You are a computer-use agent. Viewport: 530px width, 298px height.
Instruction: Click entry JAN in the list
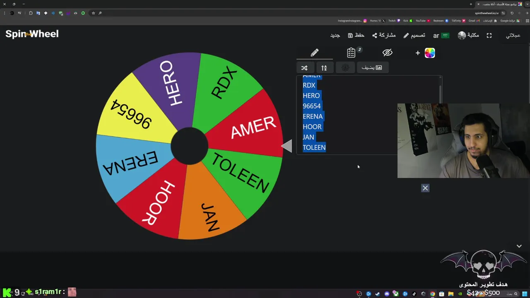[x=308, y=137]
